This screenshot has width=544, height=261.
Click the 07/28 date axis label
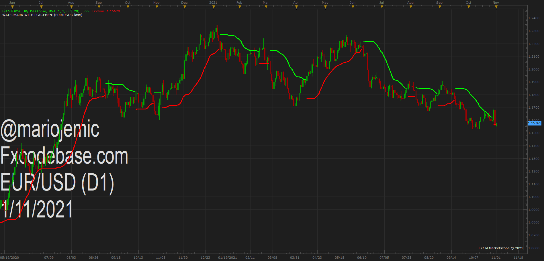[406, 258]
